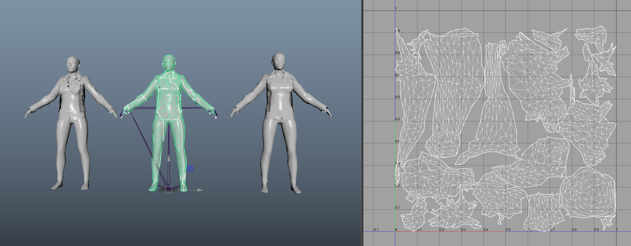Click the blue square plane manipulator handle
Image resolution: width=631 pixels, height=246 pixels.
coord(190,168)
